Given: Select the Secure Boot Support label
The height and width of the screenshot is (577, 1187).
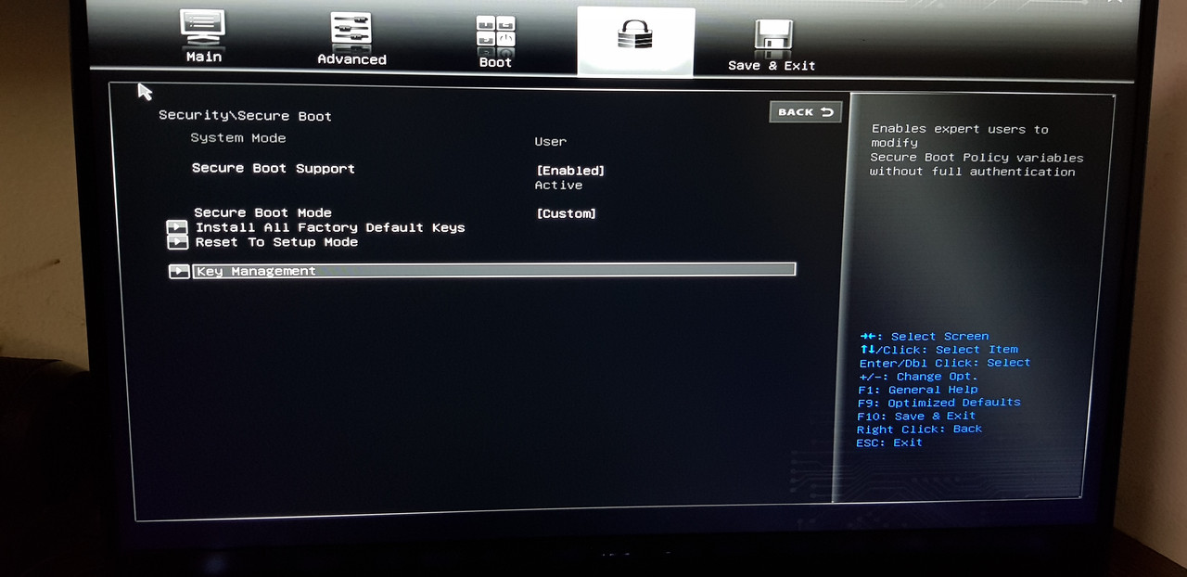Looking at the screenshot, I should pos(274,168).
